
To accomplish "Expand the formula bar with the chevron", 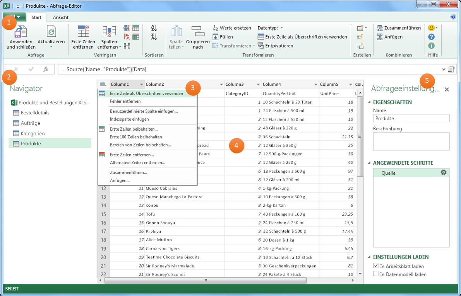I will (x=444, y=70).
